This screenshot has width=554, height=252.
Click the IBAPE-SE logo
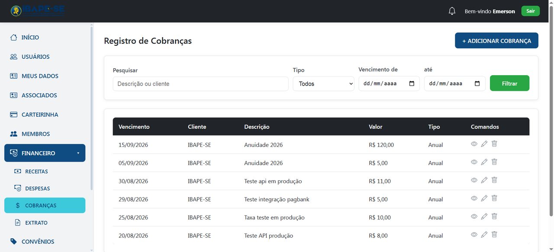tap(38, 11)
